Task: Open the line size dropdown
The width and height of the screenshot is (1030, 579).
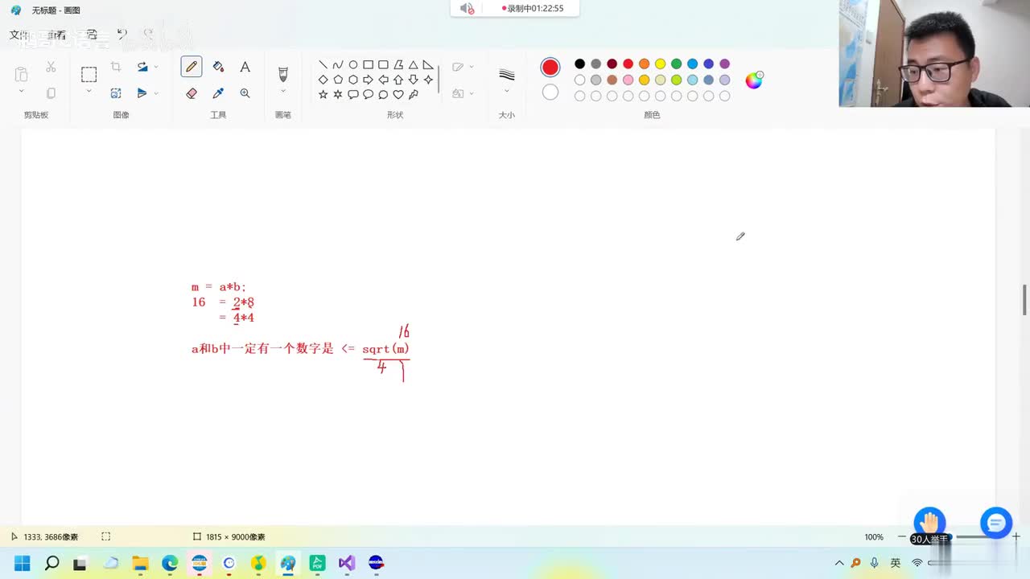Action: (x=506, y=91)
